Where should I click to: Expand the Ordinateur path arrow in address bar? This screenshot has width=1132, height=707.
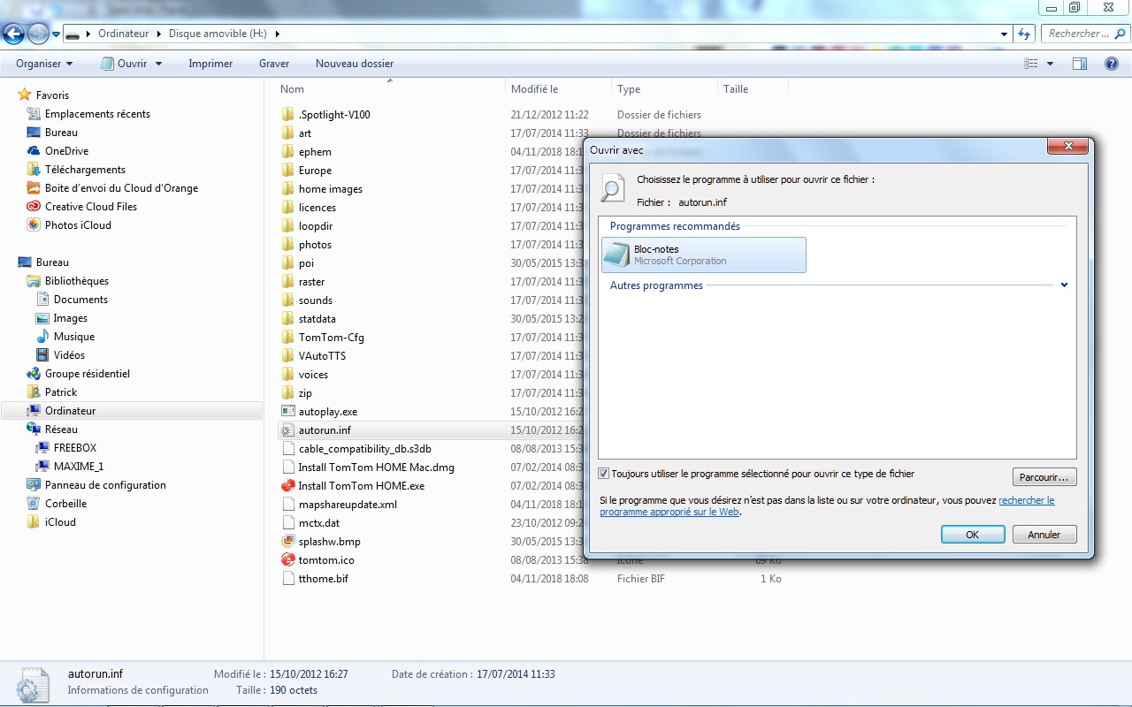pos(160,34)
